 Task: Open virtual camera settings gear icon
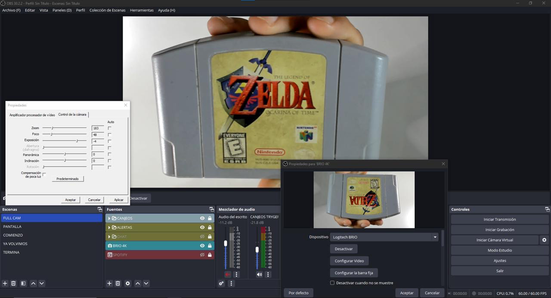pos(544,240)
